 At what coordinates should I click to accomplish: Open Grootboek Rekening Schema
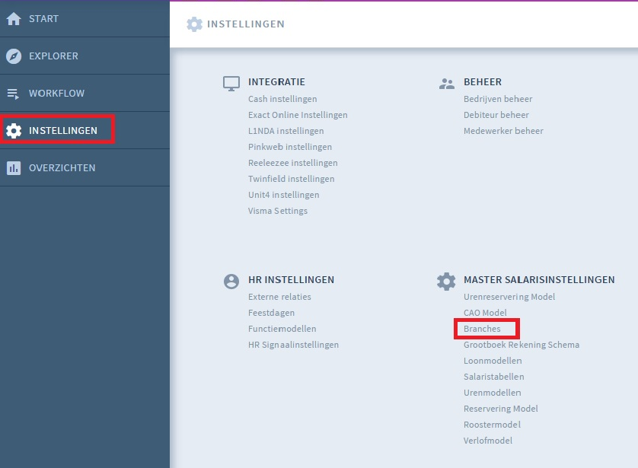click(x=521, y=345)
